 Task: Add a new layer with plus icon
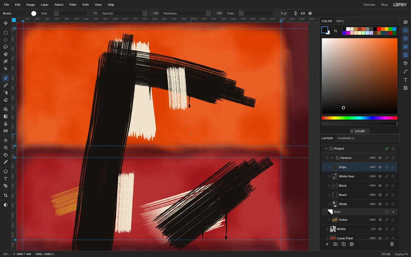[x=327, y=244]
